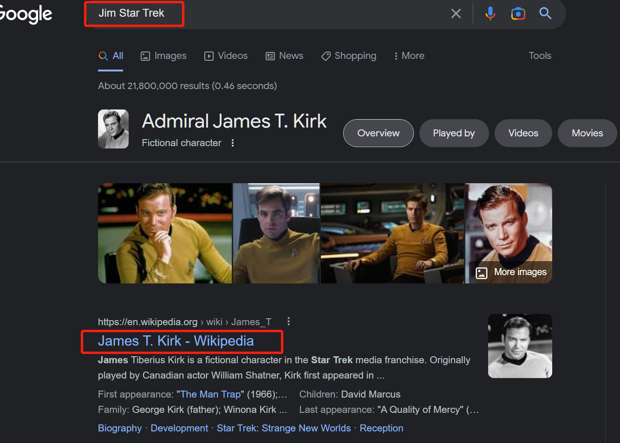Viewport: 620px width, 443px height.
Task: Switch to the Videos results tab
Action: point(226,56)
